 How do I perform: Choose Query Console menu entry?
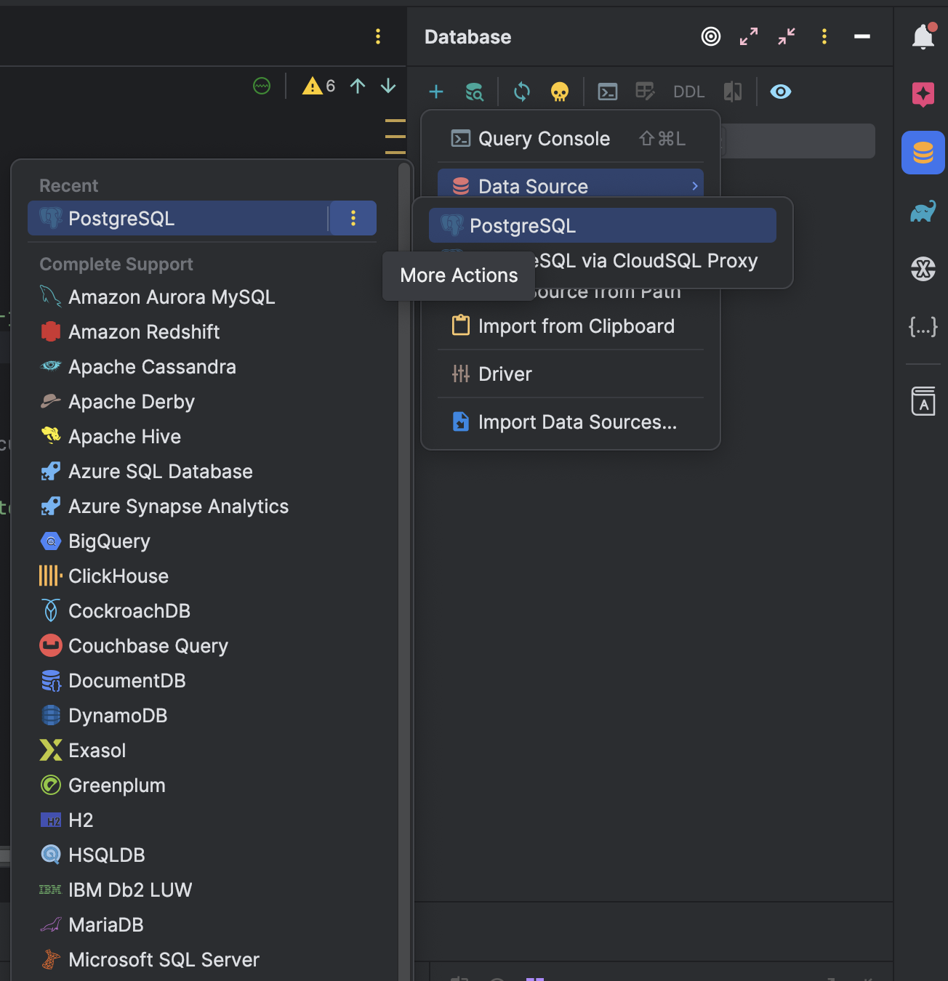(571, 139)
